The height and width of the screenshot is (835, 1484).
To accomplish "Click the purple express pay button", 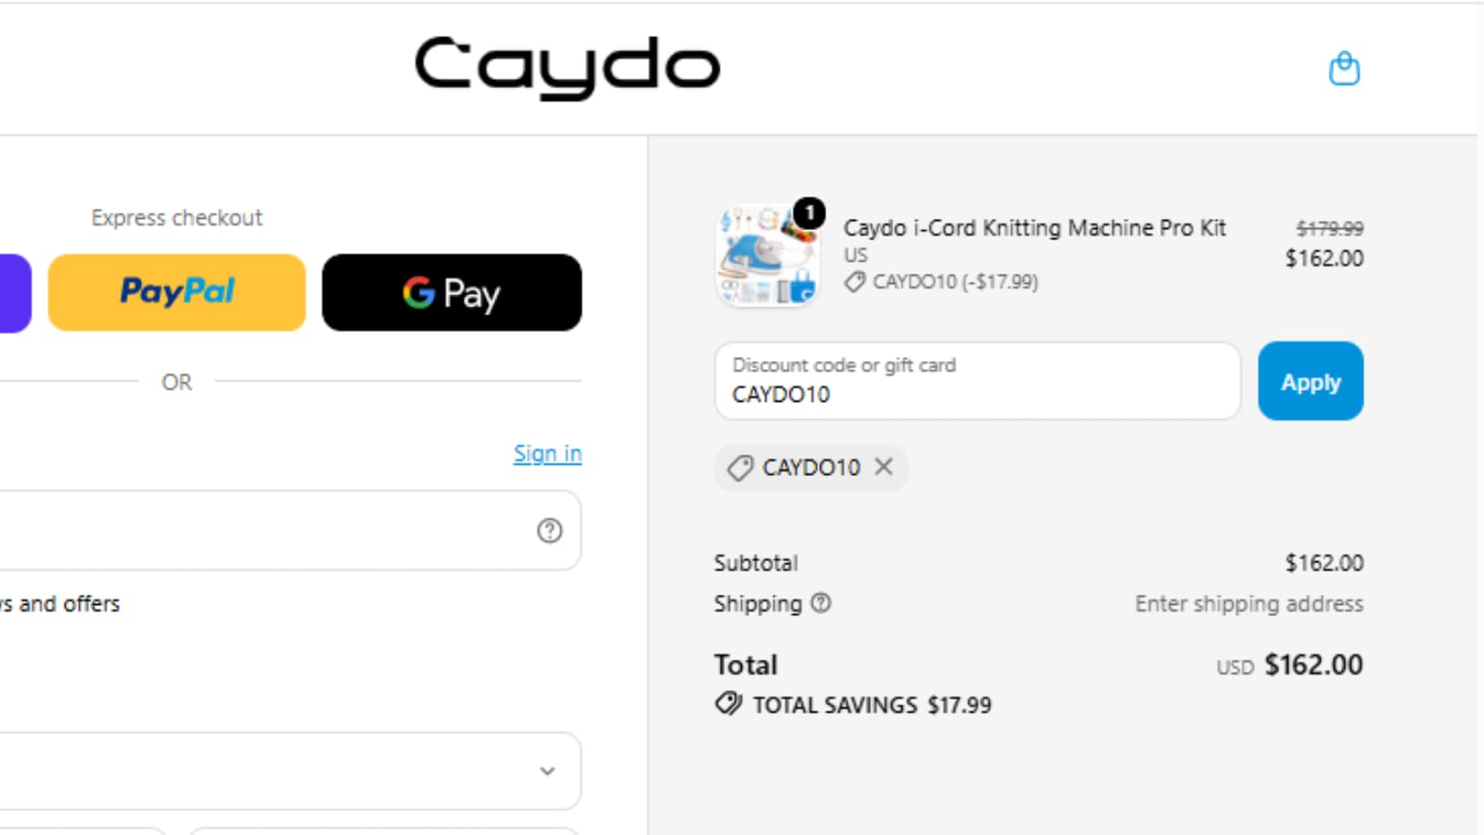I will [14, 292].
